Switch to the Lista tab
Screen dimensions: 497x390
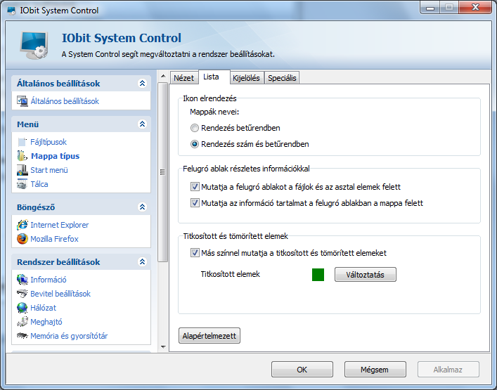point(214,77)
